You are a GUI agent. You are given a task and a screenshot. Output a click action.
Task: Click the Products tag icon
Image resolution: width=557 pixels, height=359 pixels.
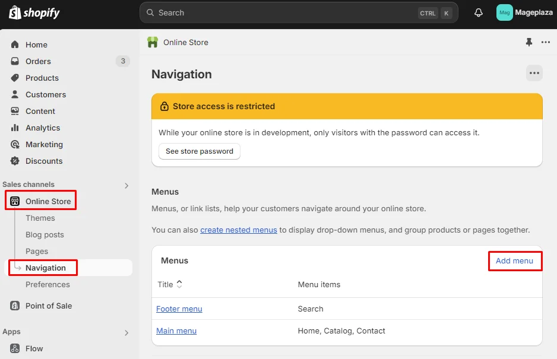pos(15,78)
